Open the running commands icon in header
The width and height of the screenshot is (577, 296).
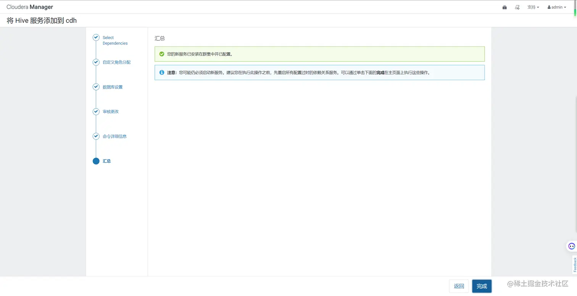(x=517, y=7)
